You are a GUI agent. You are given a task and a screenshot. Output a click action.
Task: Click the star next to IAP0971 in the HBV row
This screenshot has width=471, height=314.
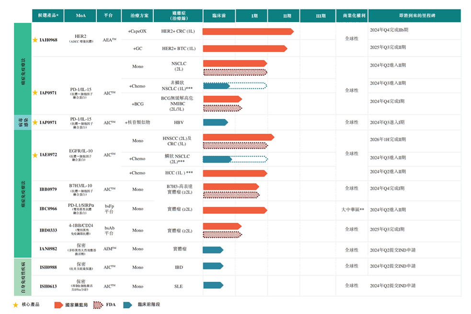point(35,123)
